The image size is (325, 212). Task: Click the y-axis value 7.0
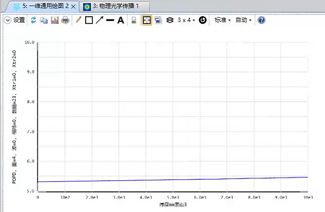(30, 131)
